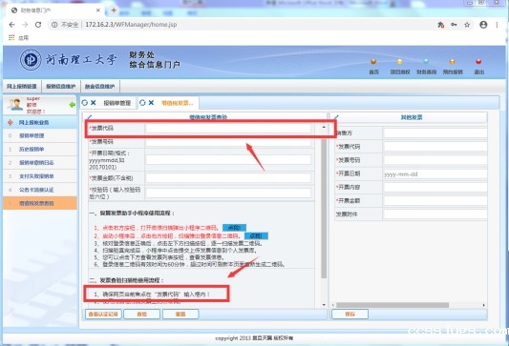Refresh the 增值税发票 tab using its reload icon
Viewport: 509px width, 346px height.
[x=142, y=103]
